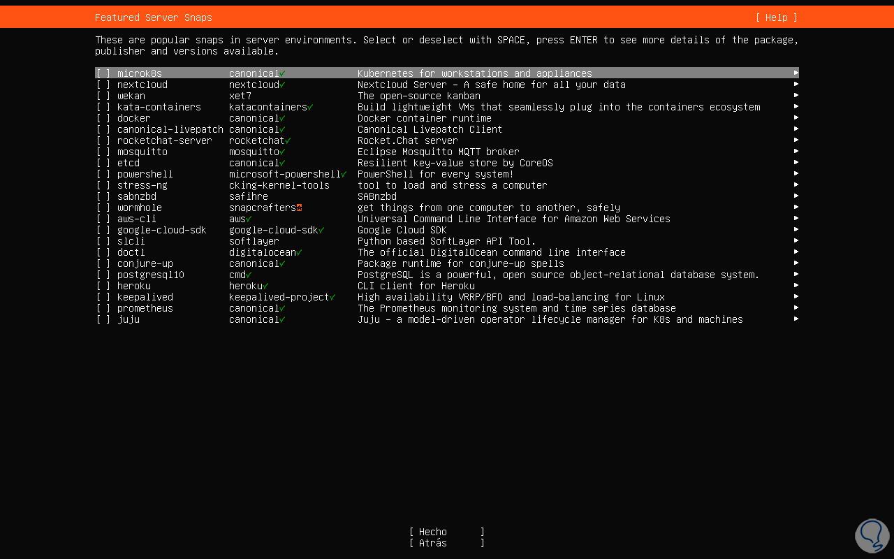Screen dimensions: 894x559
Task: Select the google-cloud-sdk snap name
Action: coord(161,230)
